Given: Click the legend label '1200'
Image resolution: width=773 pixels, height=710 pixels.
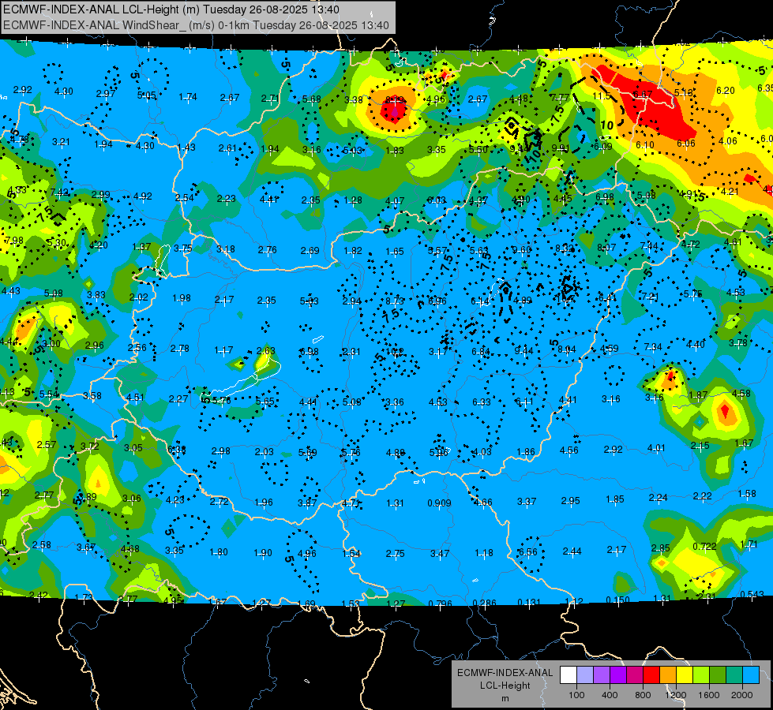Looking at the screenshot, I should coord(675,695).
